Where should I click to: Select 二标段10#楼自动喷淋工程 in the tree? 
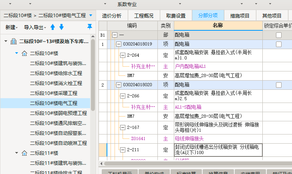[x=58, y=143]
